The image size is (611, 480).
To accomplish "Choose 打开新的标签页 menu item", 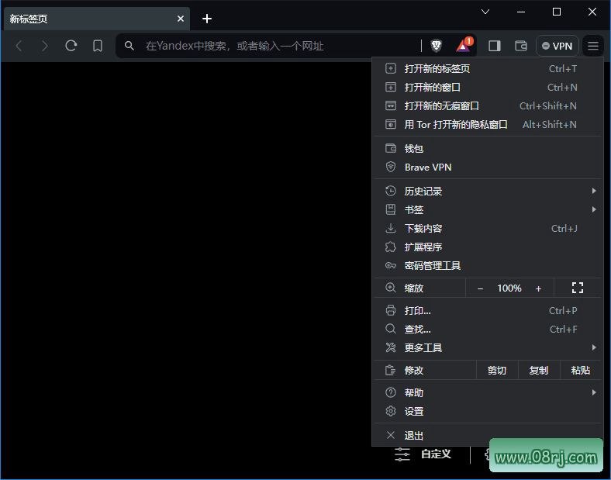I will tap(487, 68).
